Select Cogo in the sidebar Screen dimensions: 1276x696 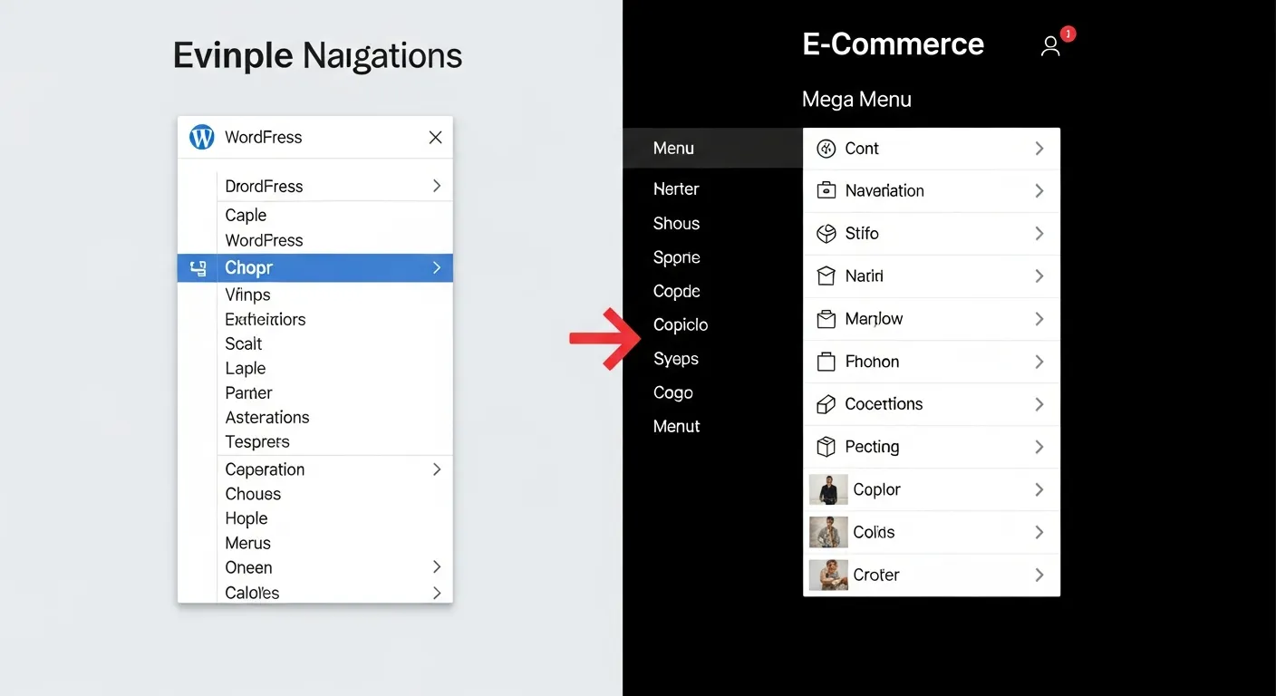click(x=673, y=393)
